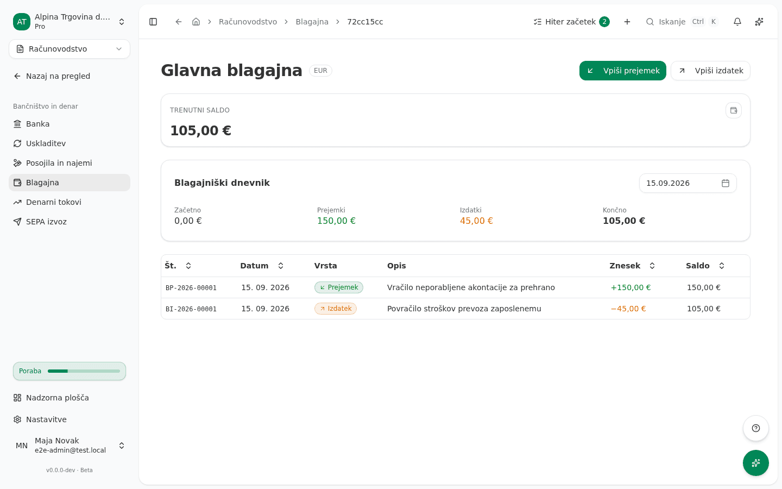Click Računovodstvo breadcrumb link

(x=248, y=22)
